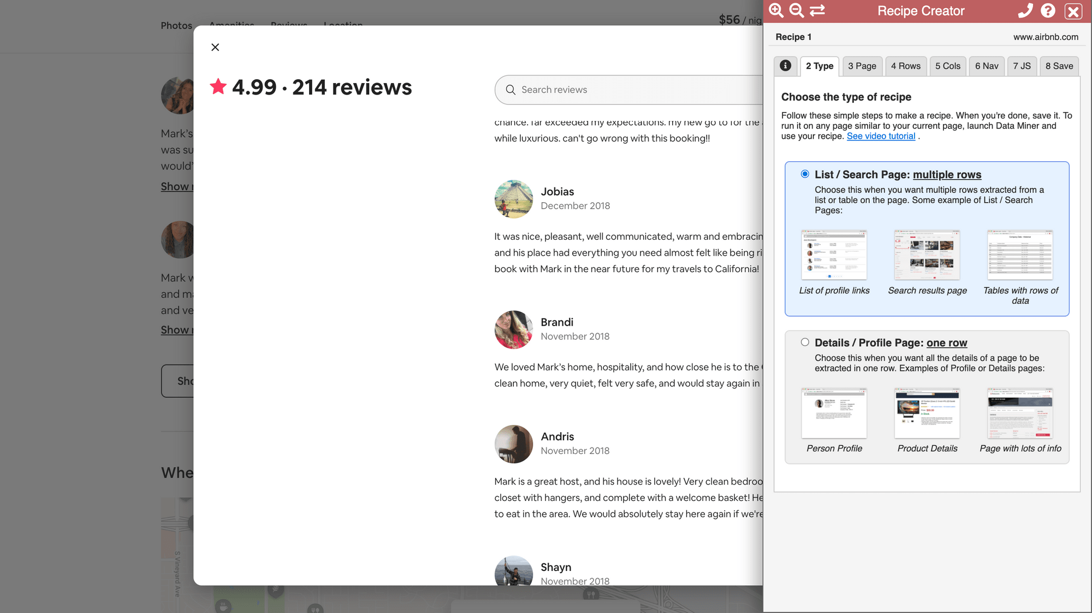The height and width of the screenshot is (613, 1092).
Task: Switch to the 8 Save tab
Action: click(1059, 66)
